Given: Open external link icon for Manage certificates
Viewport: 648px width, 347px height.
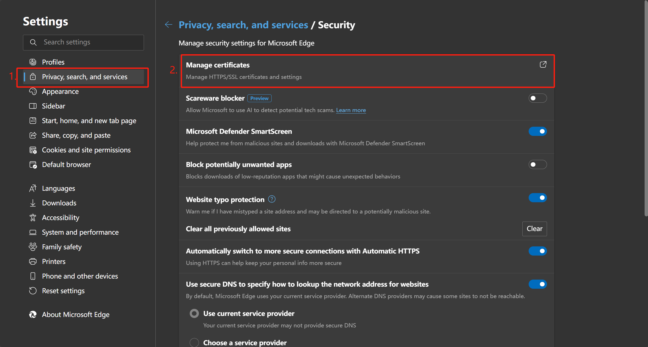Looking at the screenshot, I should (x=543, y=65).
